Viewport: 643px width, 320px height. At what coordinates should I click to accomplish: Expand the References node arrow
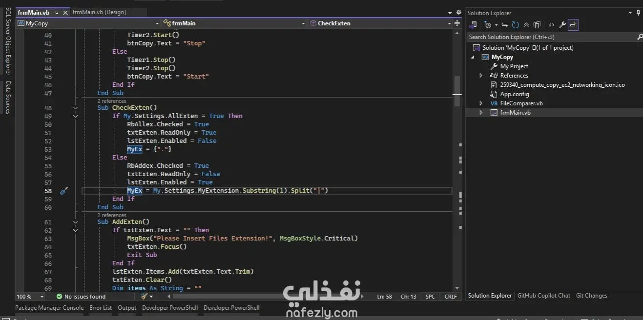(481, 76)
